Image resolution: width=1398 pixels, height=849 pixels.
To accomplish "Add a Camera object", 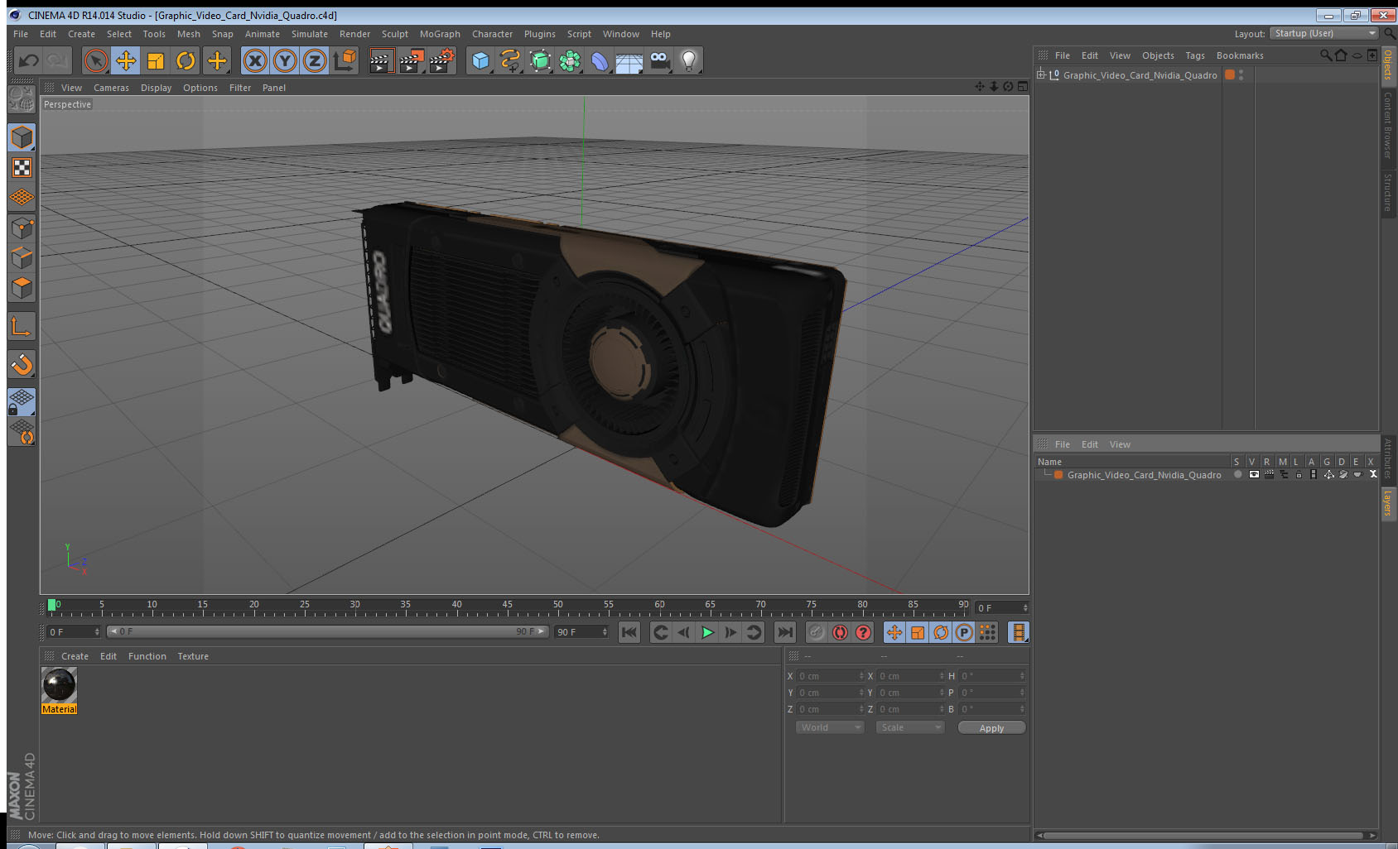I will tap(659, 60).
